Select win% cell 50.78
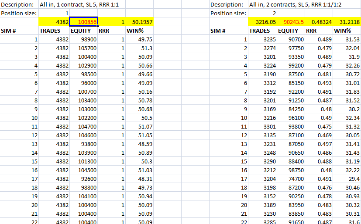 [x=140, y=101]
